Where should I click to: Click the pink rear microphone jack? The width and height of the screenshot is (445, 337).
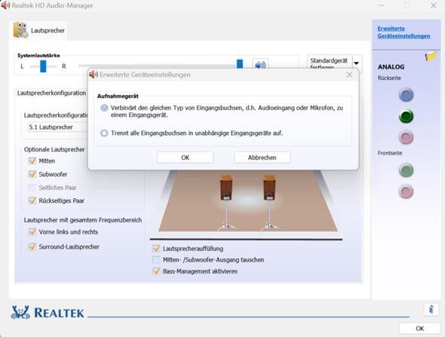[406, 137]
